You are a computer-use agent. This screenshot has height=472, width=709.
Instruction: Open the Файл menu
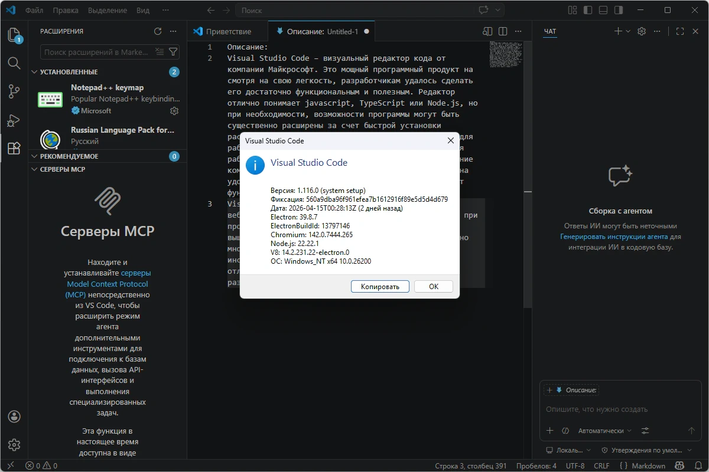coord(34,11)
